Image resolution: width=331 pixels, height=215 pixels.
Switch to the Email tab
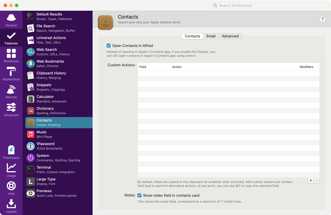coord(211,36)
